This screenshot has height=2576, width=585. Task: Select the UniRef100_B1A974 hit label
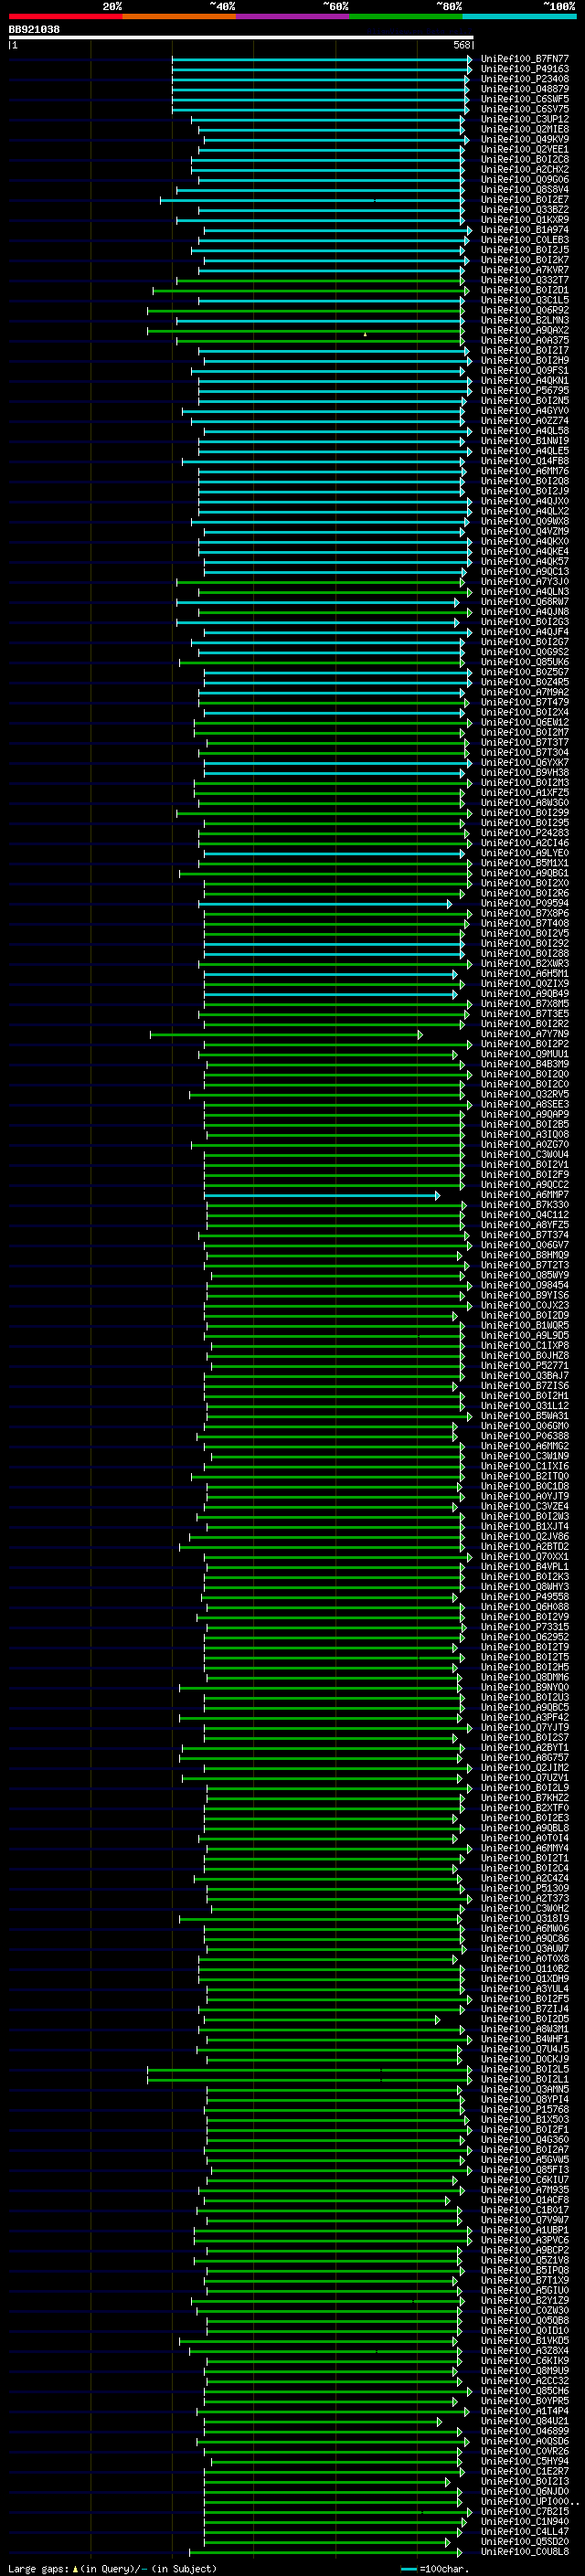525,230
